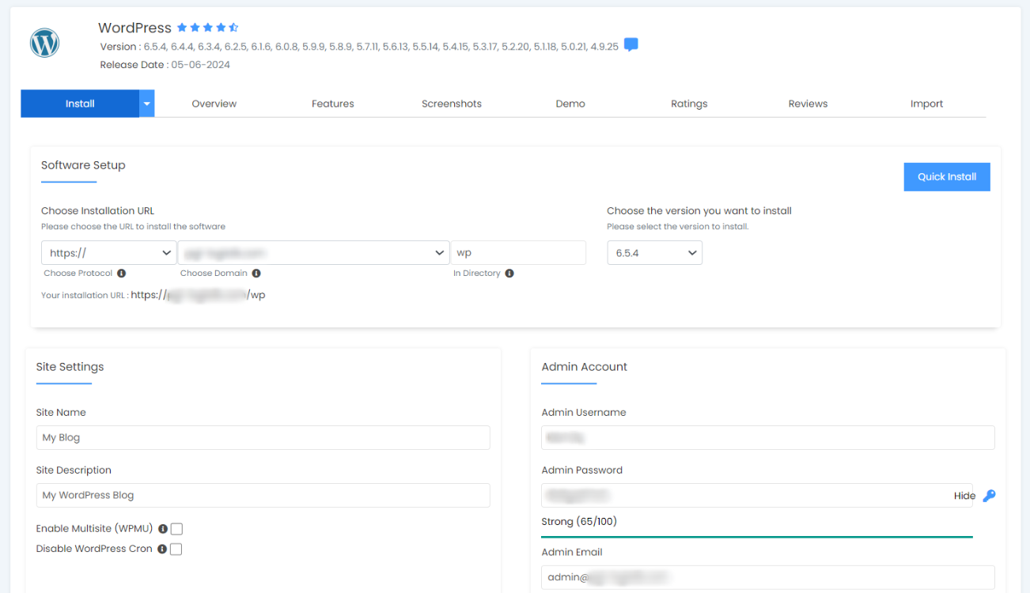
Task: Click the Site Settings heading
Action: [70, 367]
